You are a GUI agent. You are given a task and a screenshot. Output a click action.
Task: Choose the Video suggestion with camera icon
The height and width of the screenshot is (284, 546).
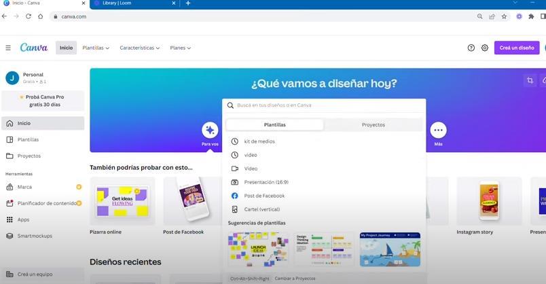[324, 168]
